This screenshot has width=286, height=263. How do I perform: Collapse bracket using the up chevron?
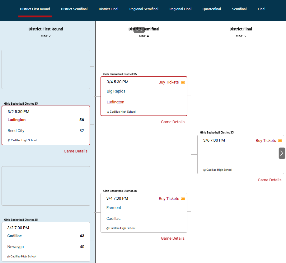pyautogui.click(x=139, y=30)
